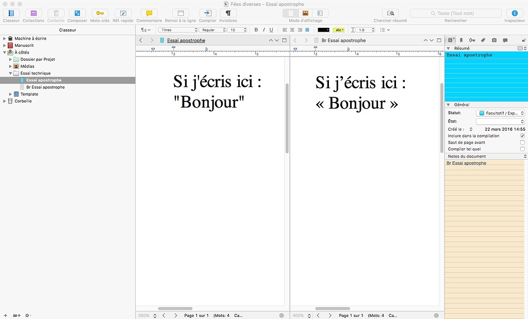Center text in format bar
Screen dimensions: 528x319
[x=292, y=30]
